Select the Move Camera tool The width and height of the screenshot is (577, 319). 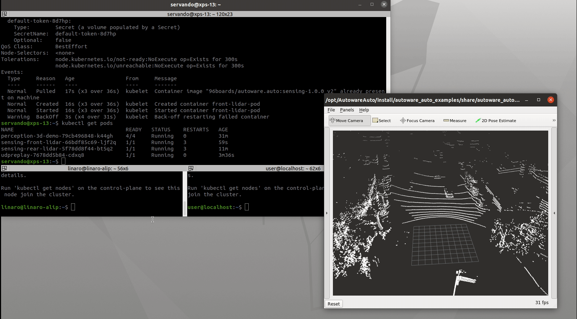349,121
